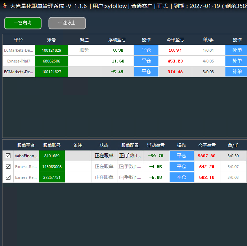This screenshot has height=246, width=247.
Task: Click 平仓 for follower account 143083008
Action: tap(181, 166)
